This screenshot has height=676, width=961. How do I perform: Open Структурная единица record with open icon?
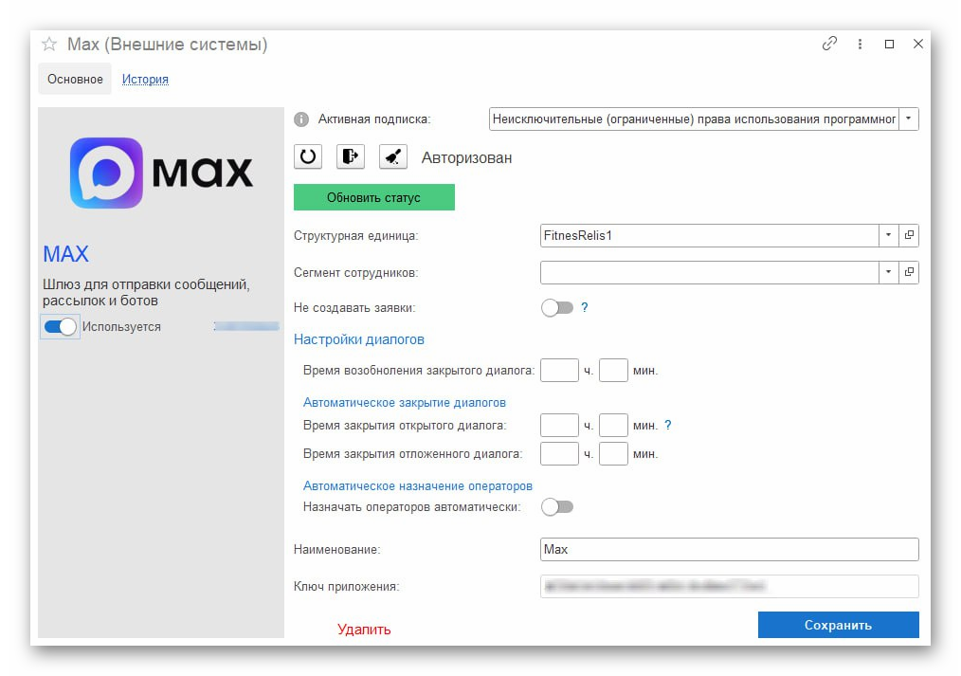909,235
